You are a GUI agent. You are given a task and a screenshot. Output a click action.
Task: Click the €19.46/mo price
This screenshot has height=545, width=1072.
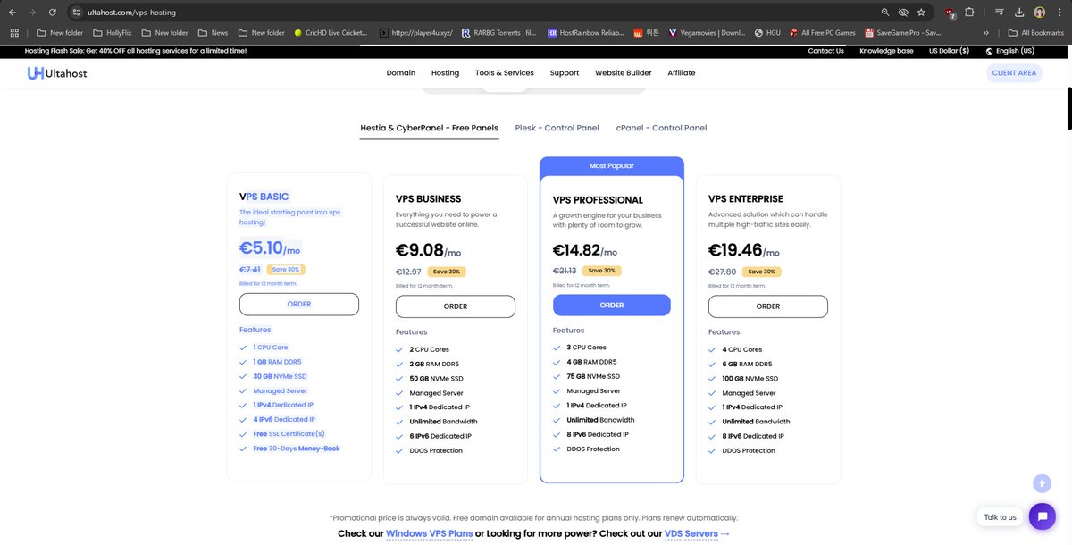pos(743,250)
